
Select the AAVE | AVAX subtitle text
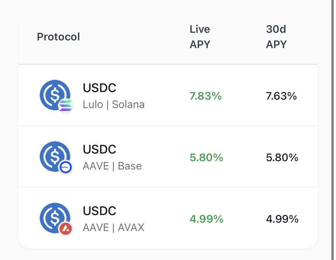coord(114,227)
